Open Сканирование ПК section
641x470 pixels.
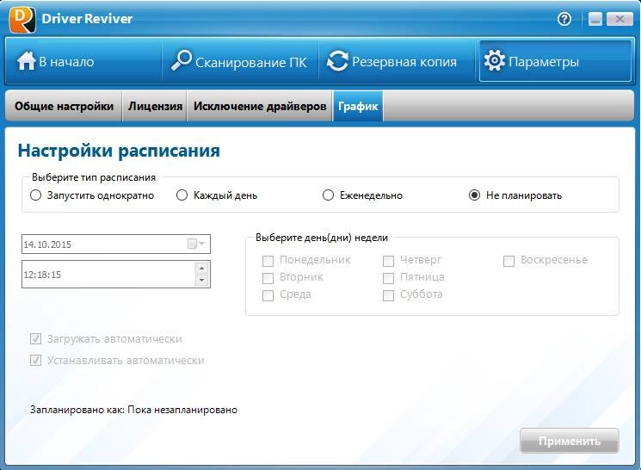(x=240, y=61)
